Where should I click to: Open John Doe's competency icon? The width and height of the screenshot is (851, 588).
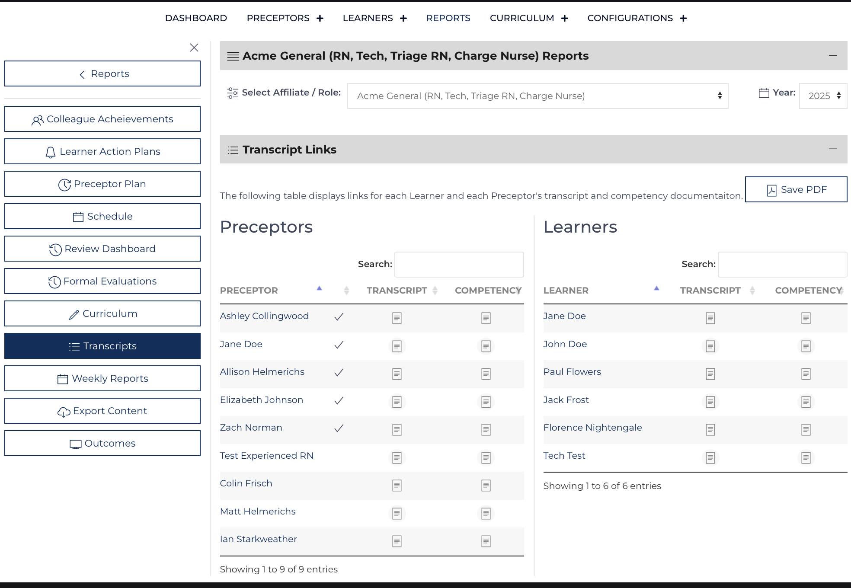[x=806, y=346]
